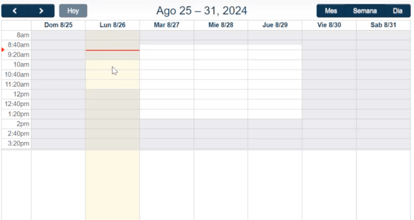Click the 10:40am slot on Monday 8/26
The height and width of the screenshot is (220, 414).
112,75
